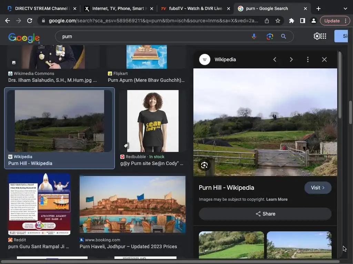Open Purn Hill - Wikipedia title link

[226, 188]
